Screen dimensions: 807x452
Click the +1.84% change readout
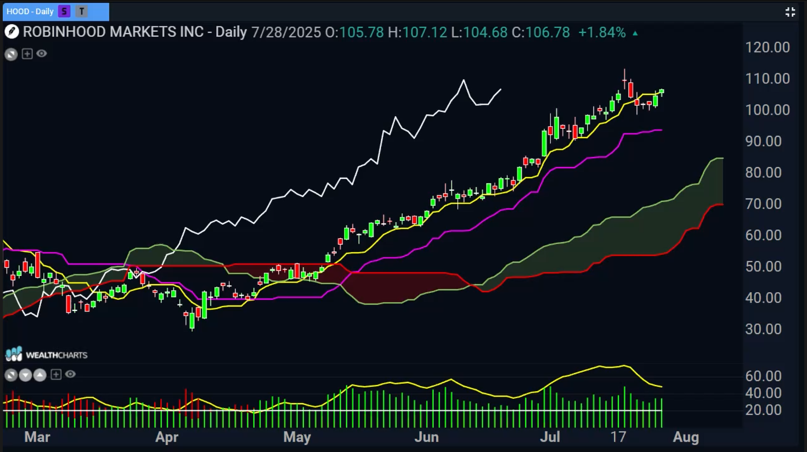click(602, 32)
